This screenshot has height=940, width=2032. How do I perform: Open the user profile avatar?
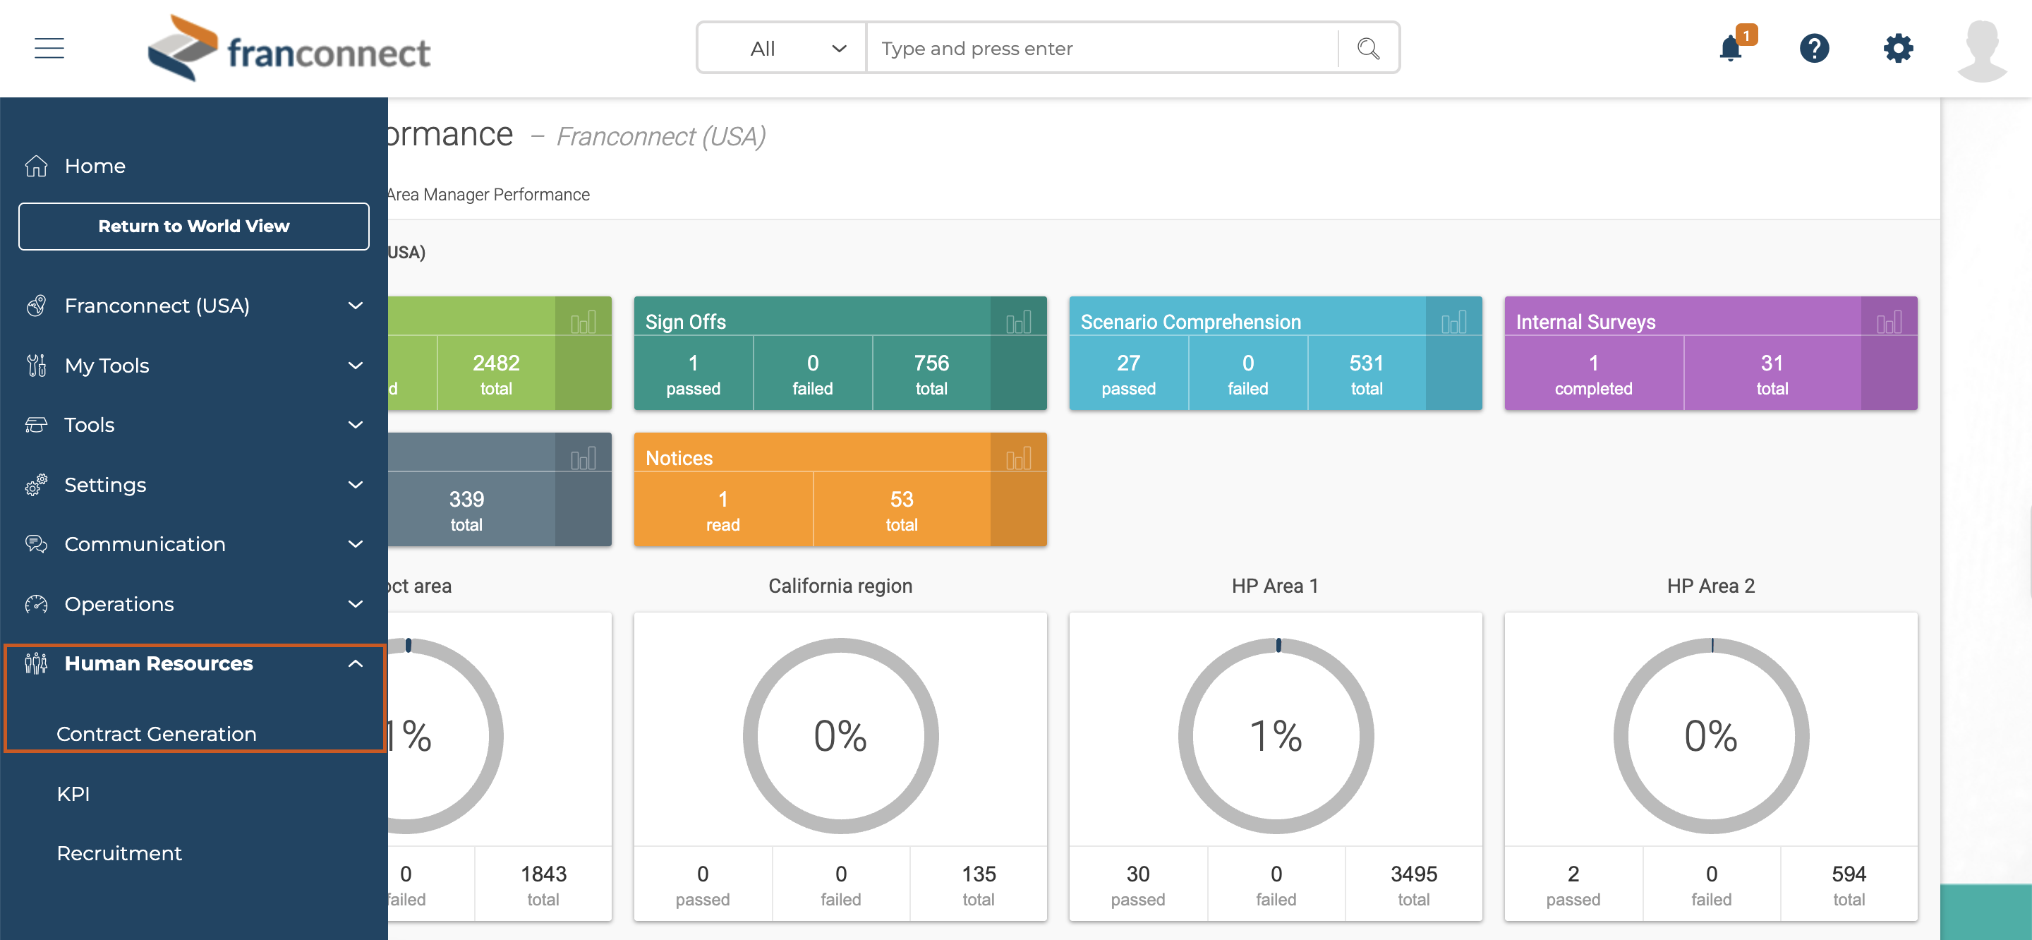pos(1981,51)
